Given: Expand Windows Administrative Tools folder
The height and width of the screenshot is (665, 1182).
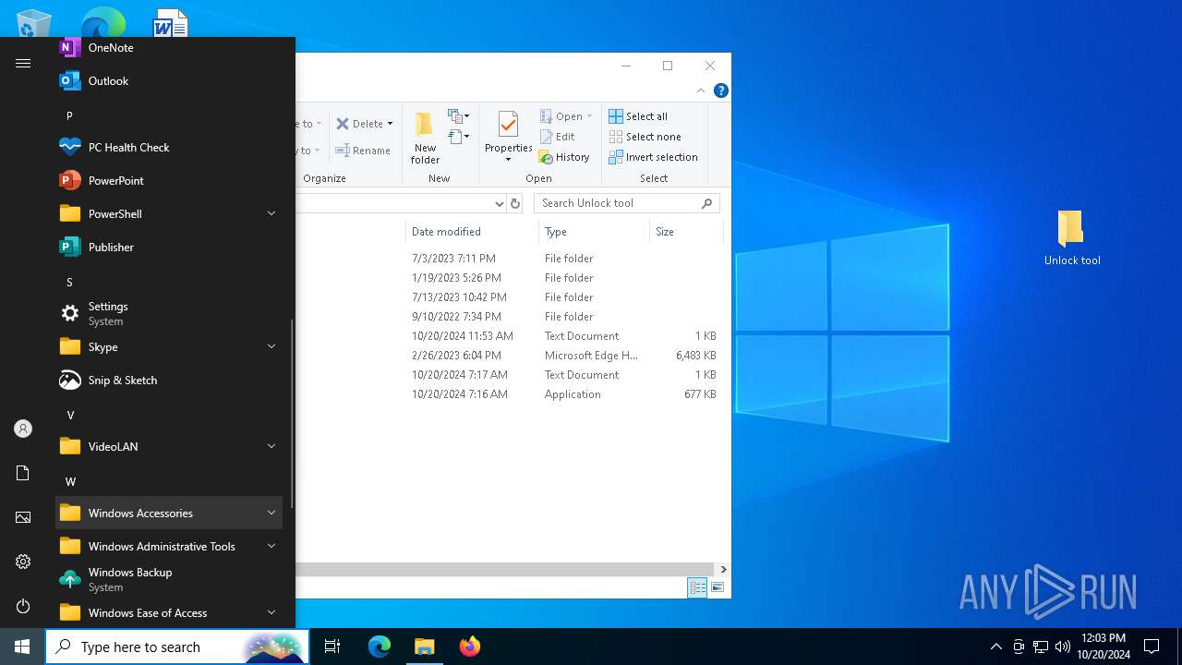Looking at the screenshot, I should (169, 546).
